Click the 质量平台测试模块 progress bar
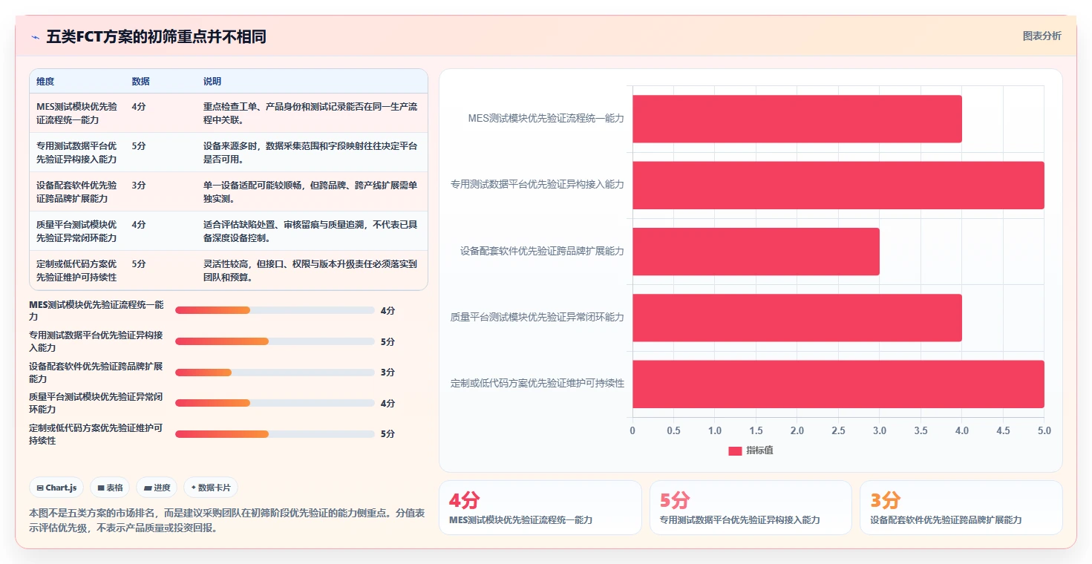Image resolution: width=1092 pixels, height=564 pixels. coord(275,403)
